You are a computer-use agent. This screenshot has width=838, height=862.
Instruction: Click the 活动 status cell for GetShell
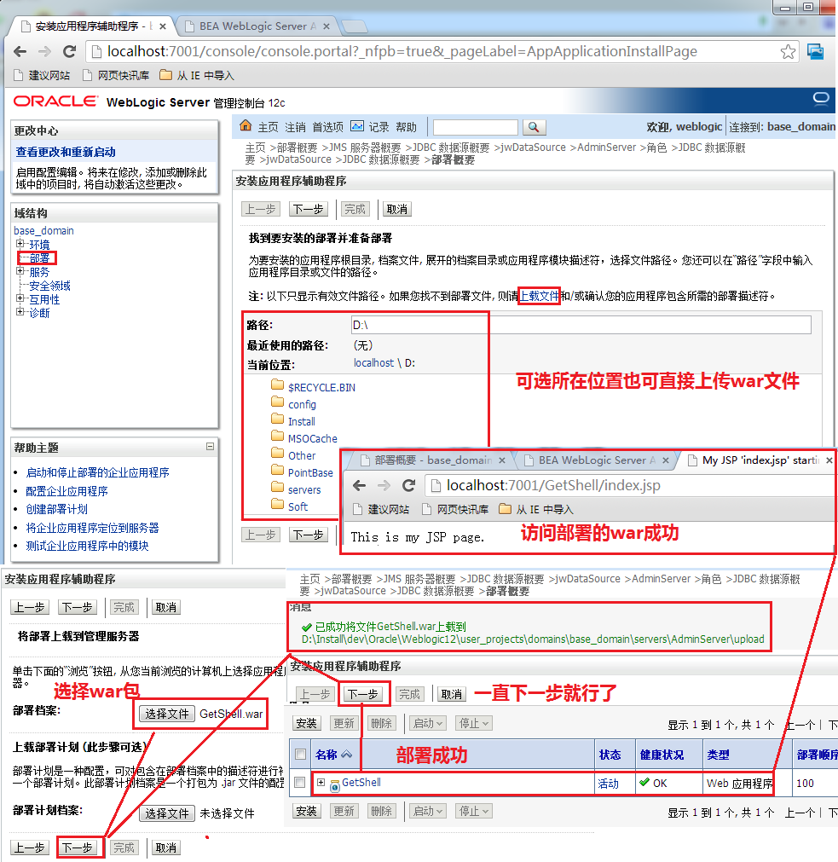coord(609,784)
